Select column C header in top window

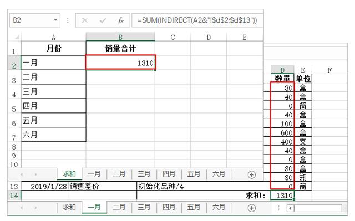(173, 37)
